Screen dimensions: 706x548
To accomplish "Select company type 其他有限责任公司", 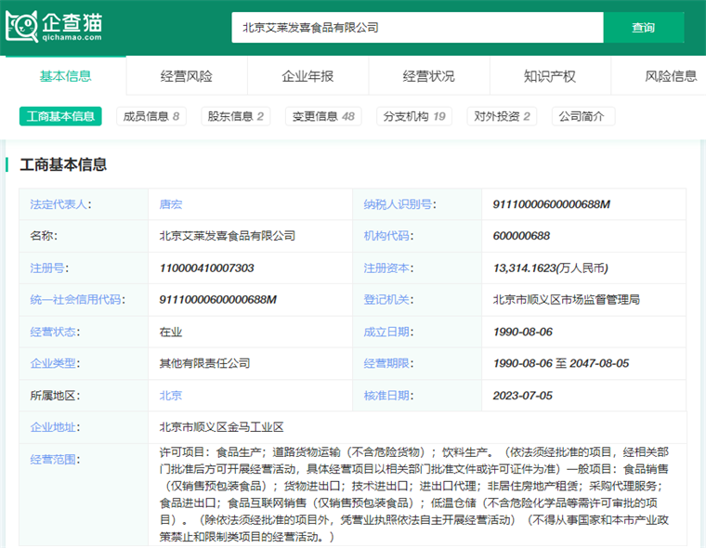I will coord(205,363).
